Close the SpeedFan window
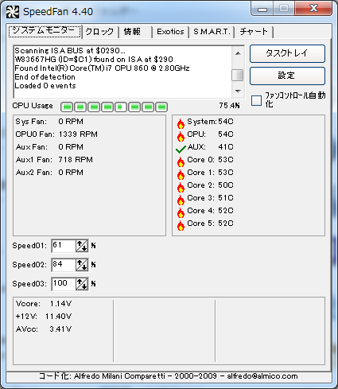The width and height of the screenshot is (338, 389). tap(313, 9)
